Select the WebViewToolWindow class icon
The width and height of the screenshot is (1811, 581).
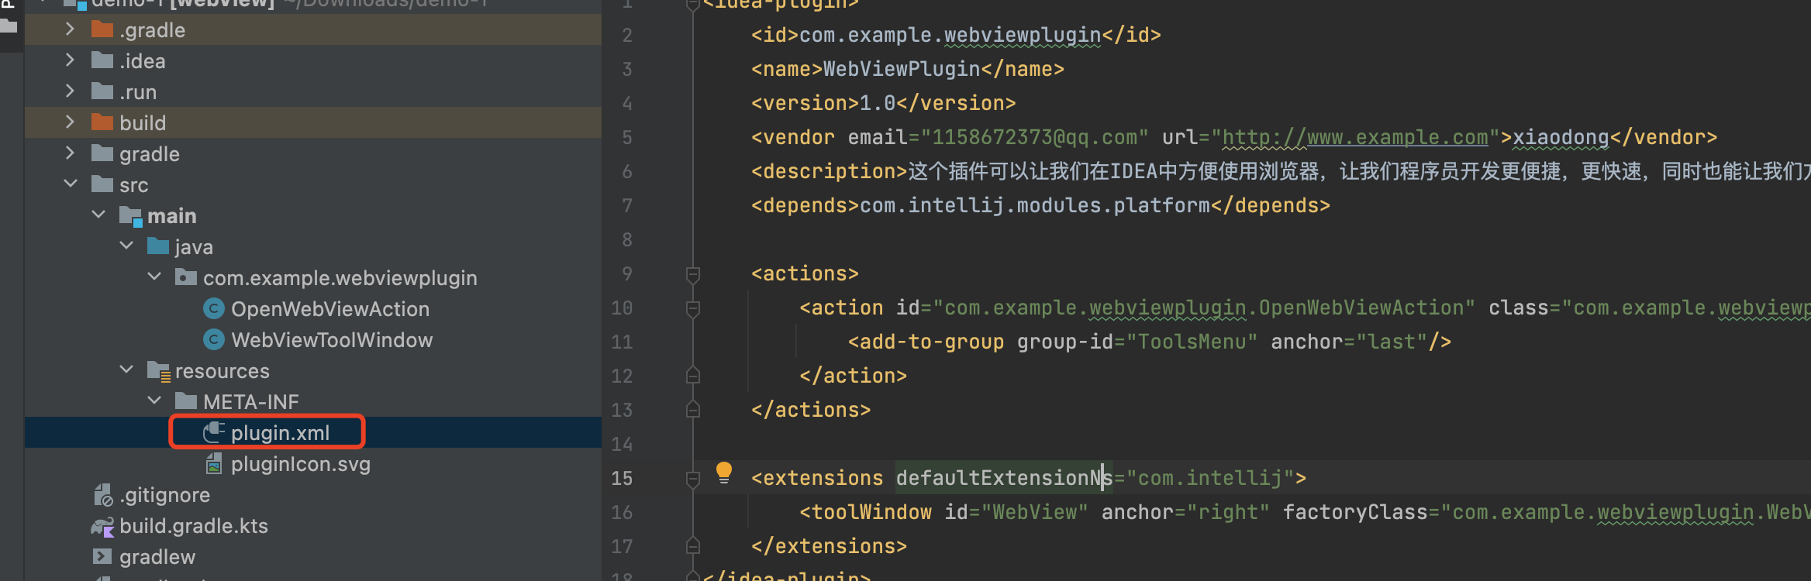[x=214, y=340]
